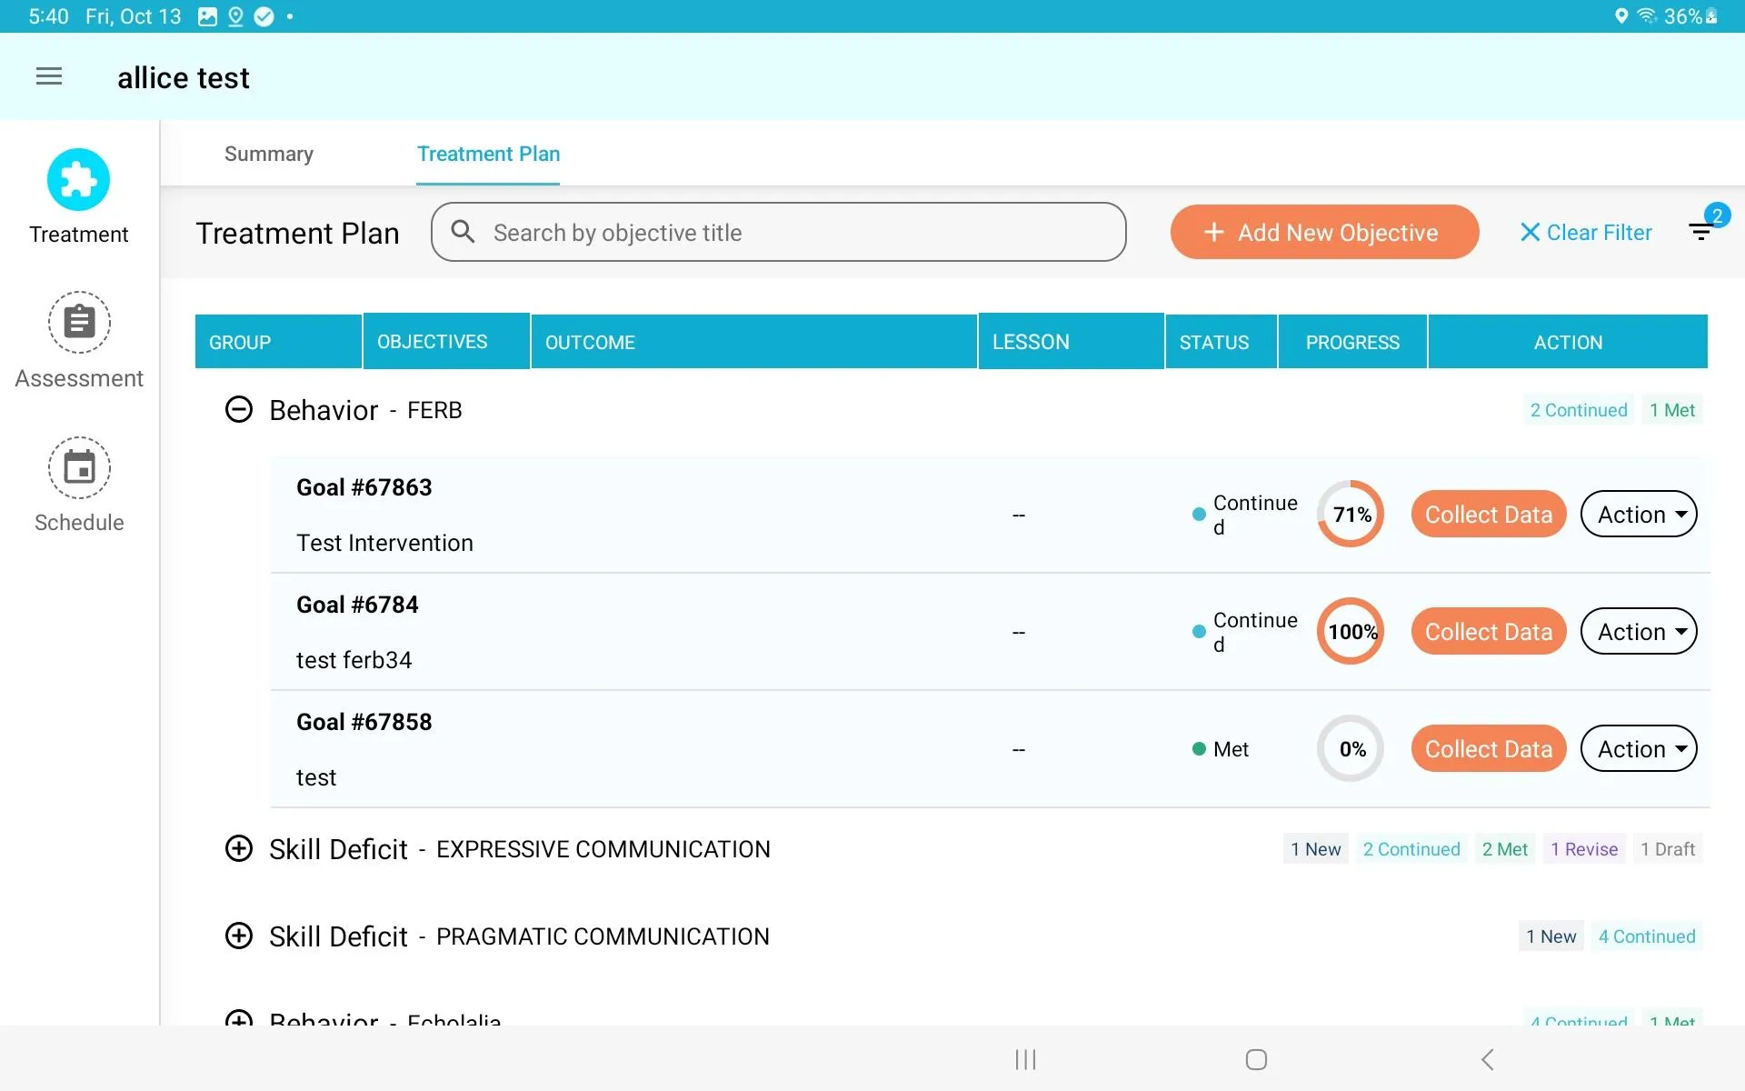This screenshot has width=1745, height=1091.
Task: Tap the checkmark notification icon in status bar
Action: (264, 16)
